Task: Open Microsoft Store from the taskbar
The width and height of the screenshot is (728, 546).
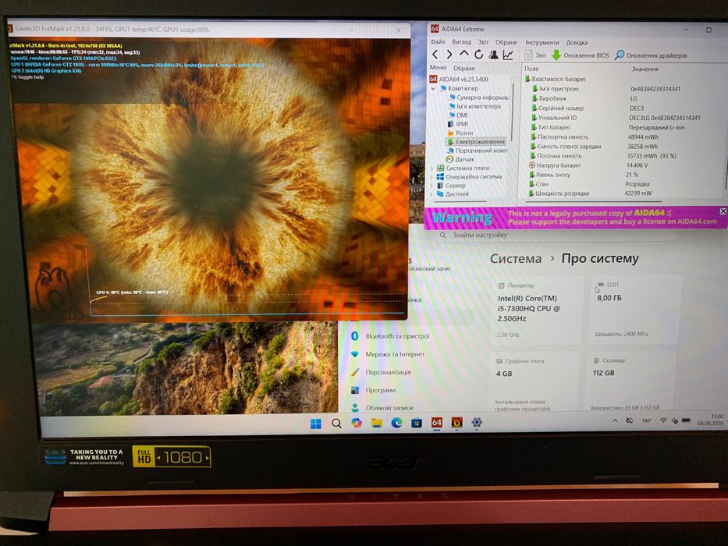Action: [x=417, y=423]
